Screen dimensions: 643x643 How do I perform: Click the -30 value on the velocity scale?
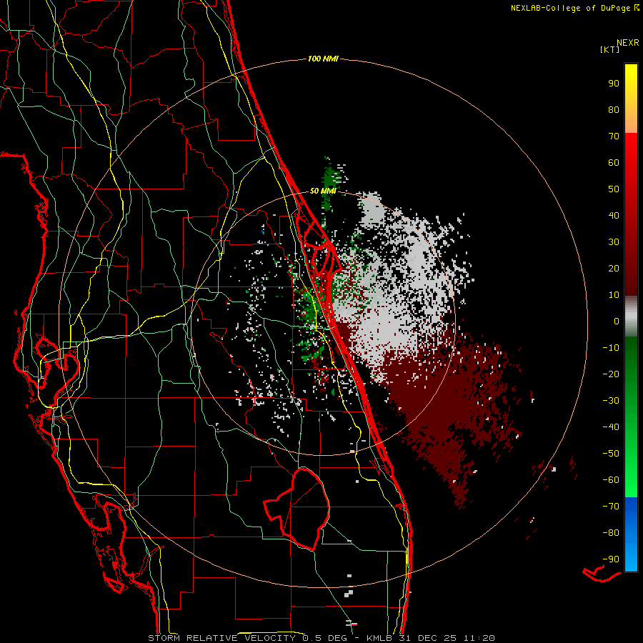click(x=611, y=401)
